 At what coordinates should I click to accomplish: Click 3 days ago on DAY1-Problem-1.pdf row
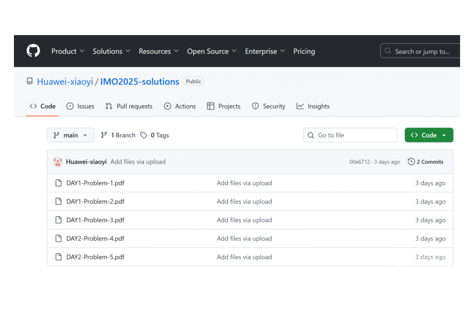click(430, 183)
